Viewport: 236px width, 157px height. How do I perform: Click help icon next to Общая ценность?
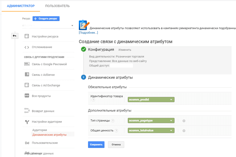pos(116,131)
